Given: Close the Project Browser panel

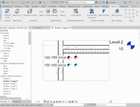Looking at the screenshot, I should (30, 28).
